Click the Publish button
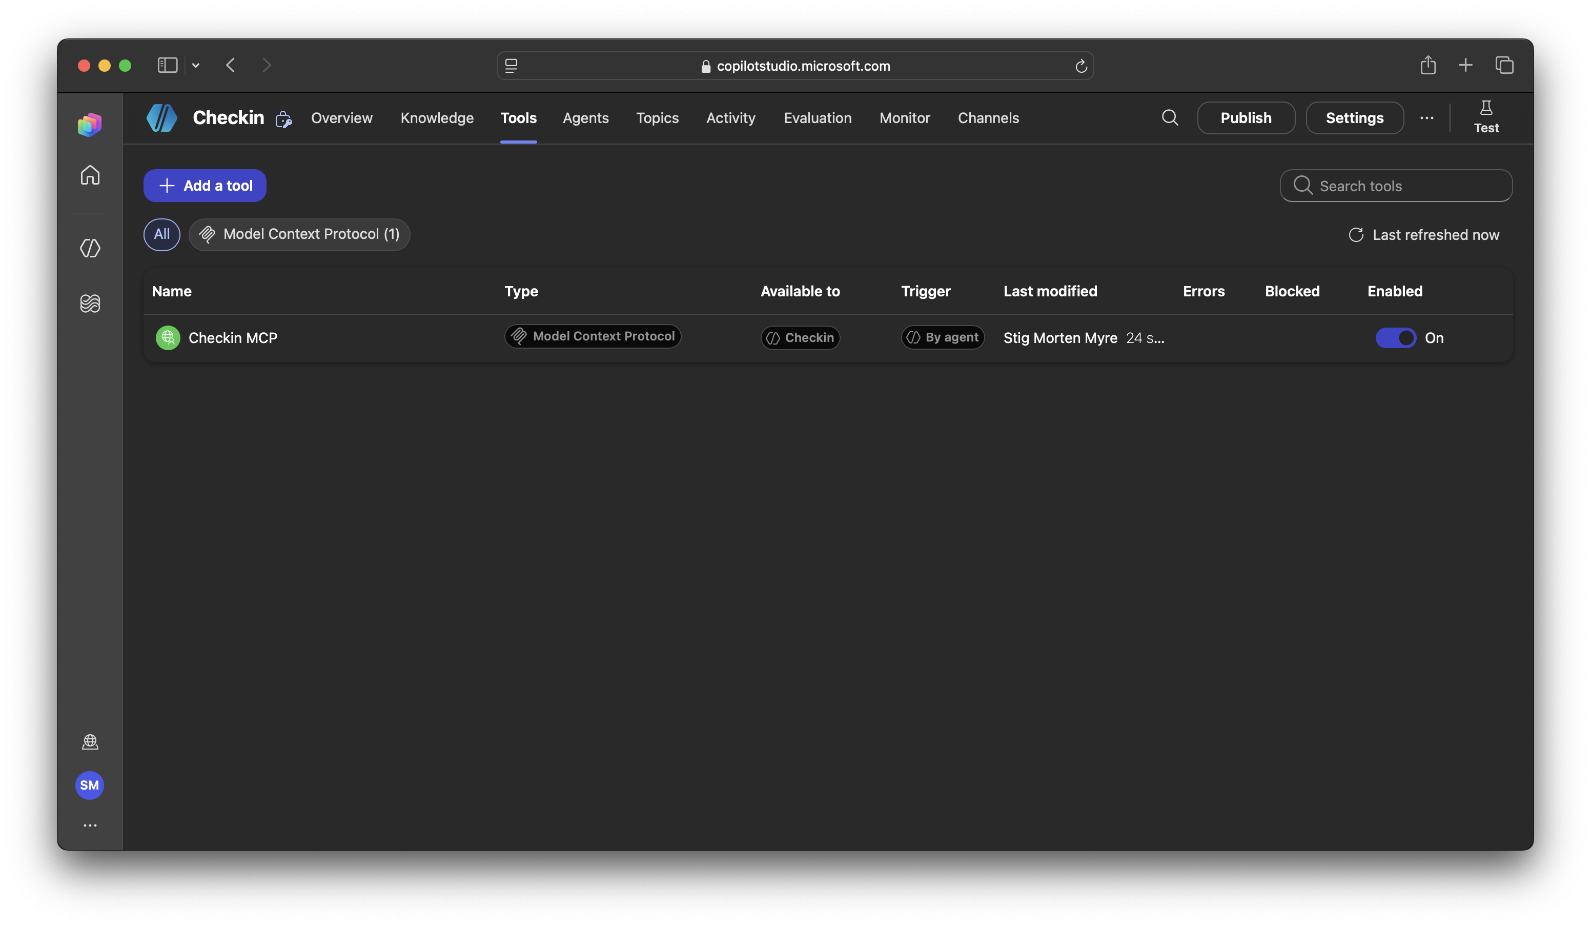Image resolution: width=1591 pixels, height=928 pixels. coord(1246,118)
